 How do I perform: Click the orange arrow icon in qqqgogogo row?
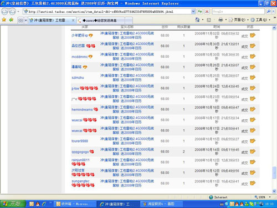coord(253,151)
